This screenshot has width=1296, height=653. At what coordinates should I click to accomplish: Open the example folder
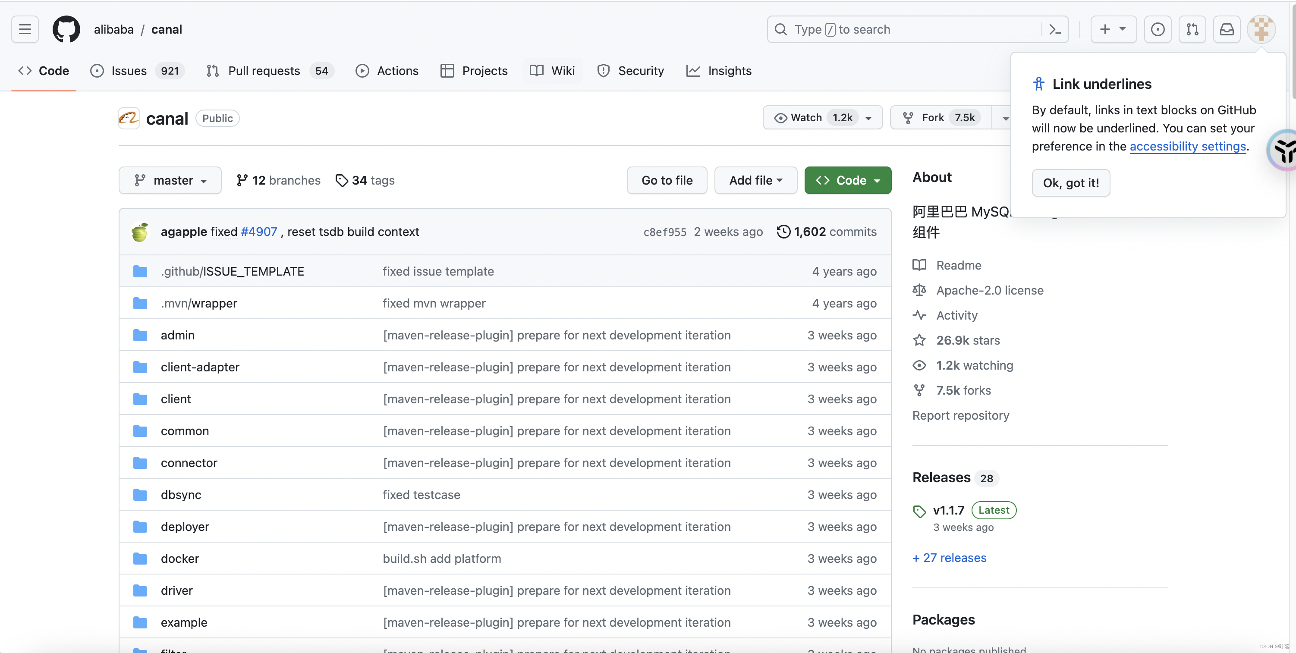(x=184, y=623)
